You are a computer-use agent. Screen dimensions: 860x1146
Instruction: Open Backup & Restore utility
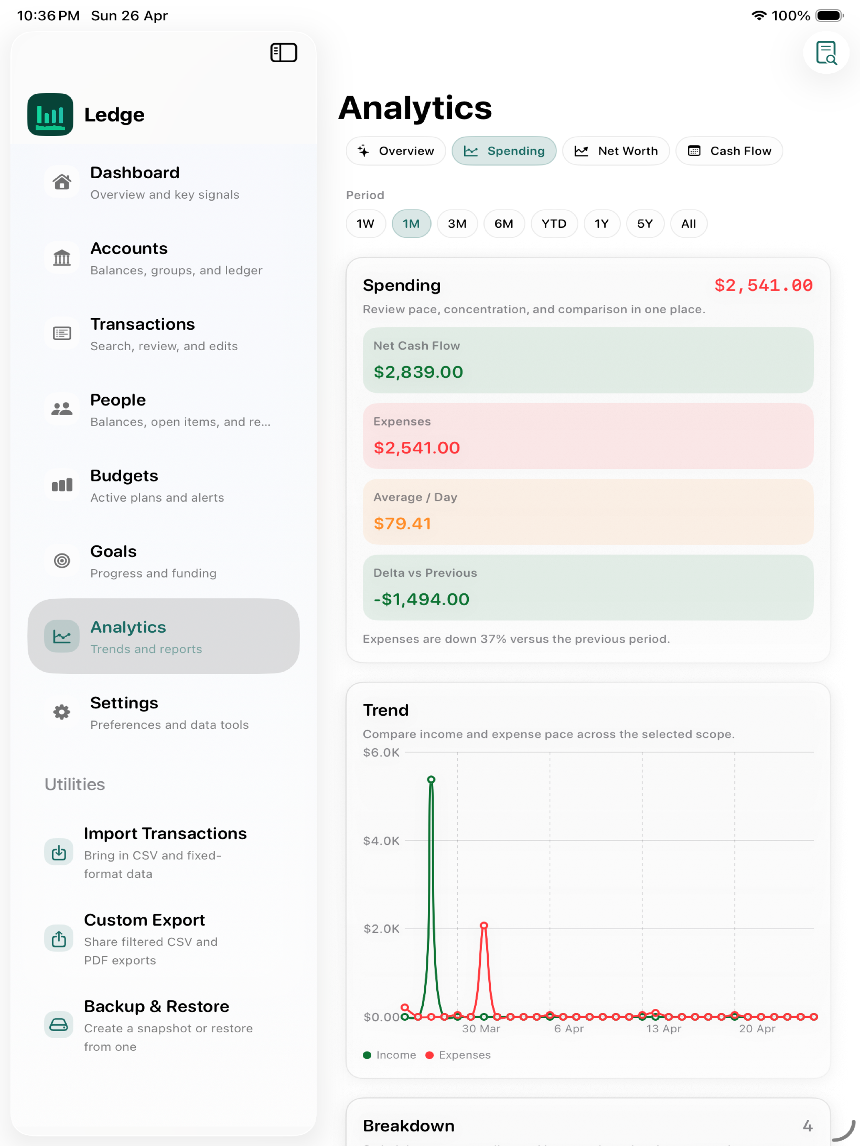[163, 1025]
